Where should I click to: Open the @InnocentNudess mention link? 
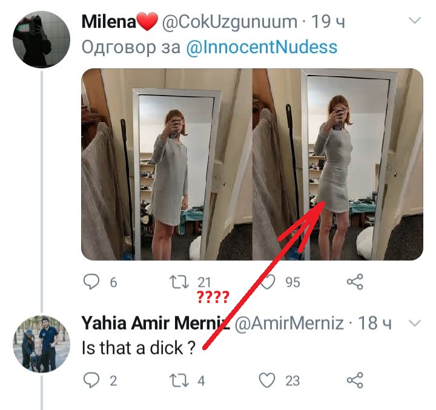pos(261,47)
